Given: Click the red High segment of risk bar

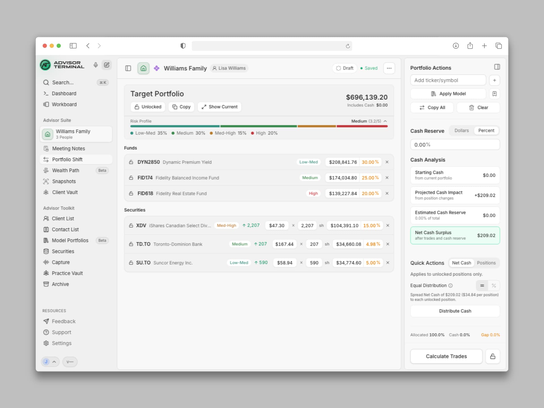Looking at the screenshot, I should tap(362, 126).
